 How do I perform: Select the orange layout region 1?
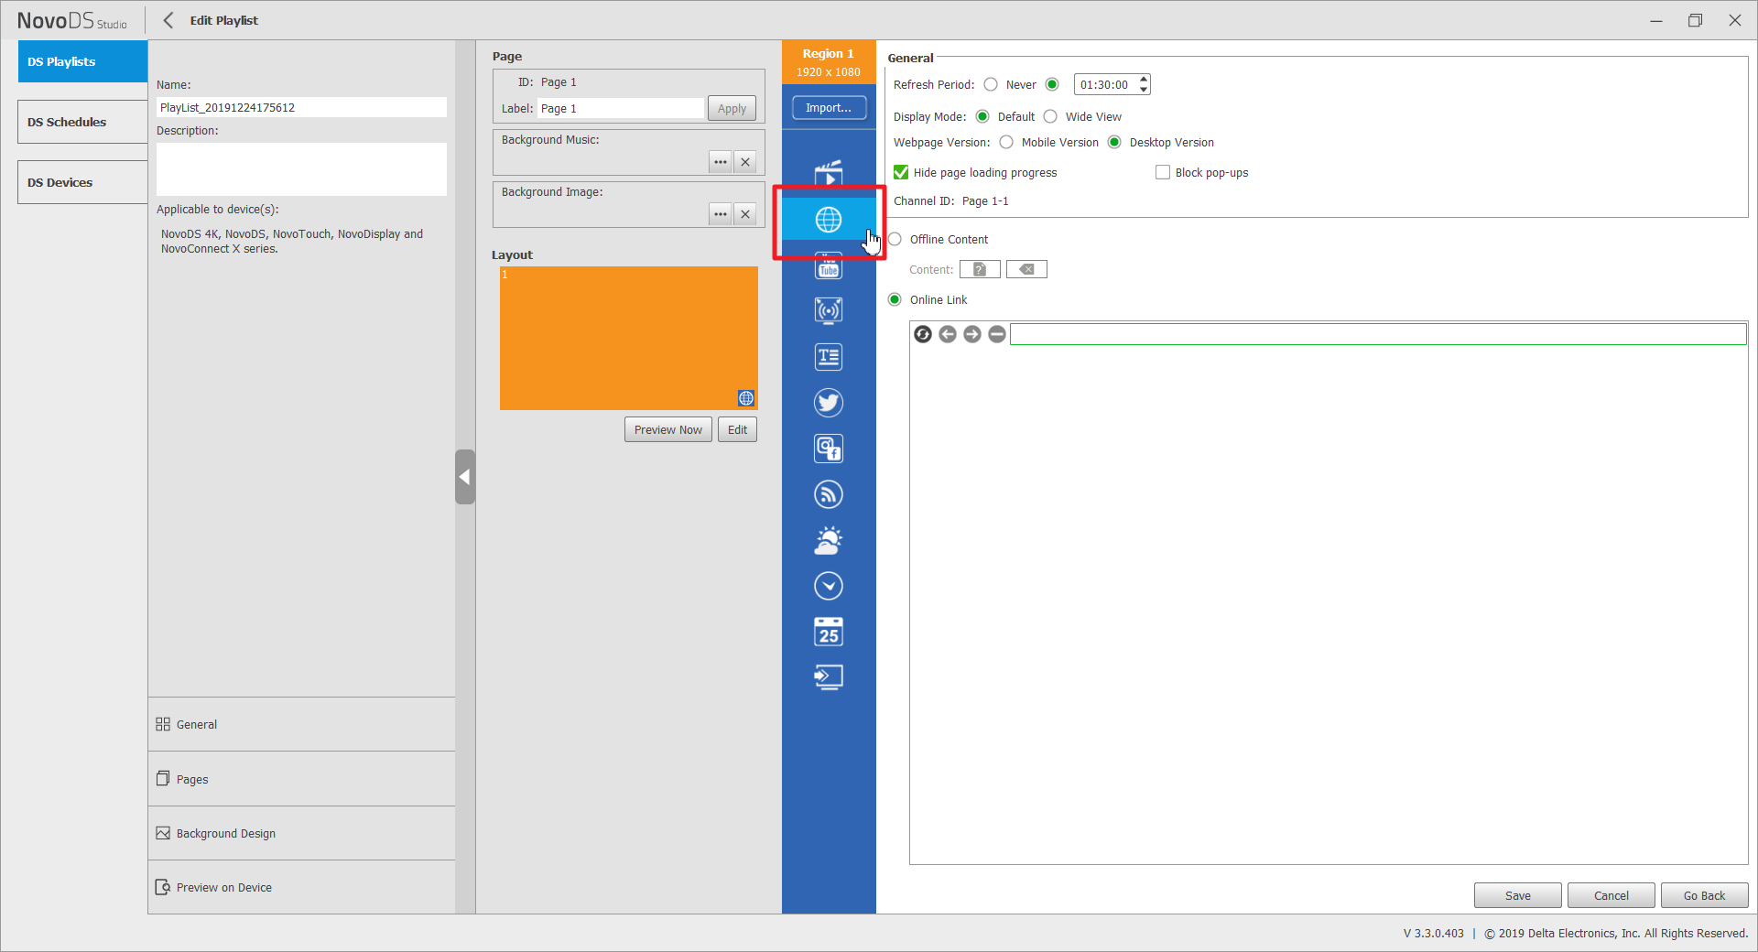(x=628, y=338)
